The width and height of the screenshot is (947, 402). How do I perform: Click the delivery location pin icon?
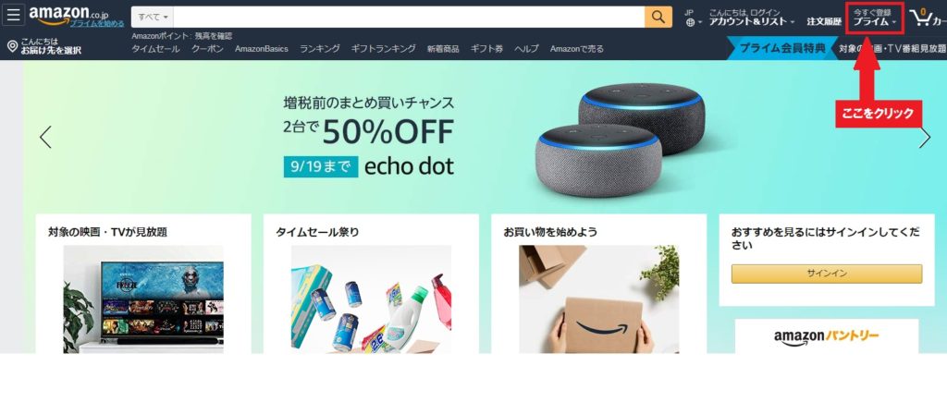click(x=12, y=46)
